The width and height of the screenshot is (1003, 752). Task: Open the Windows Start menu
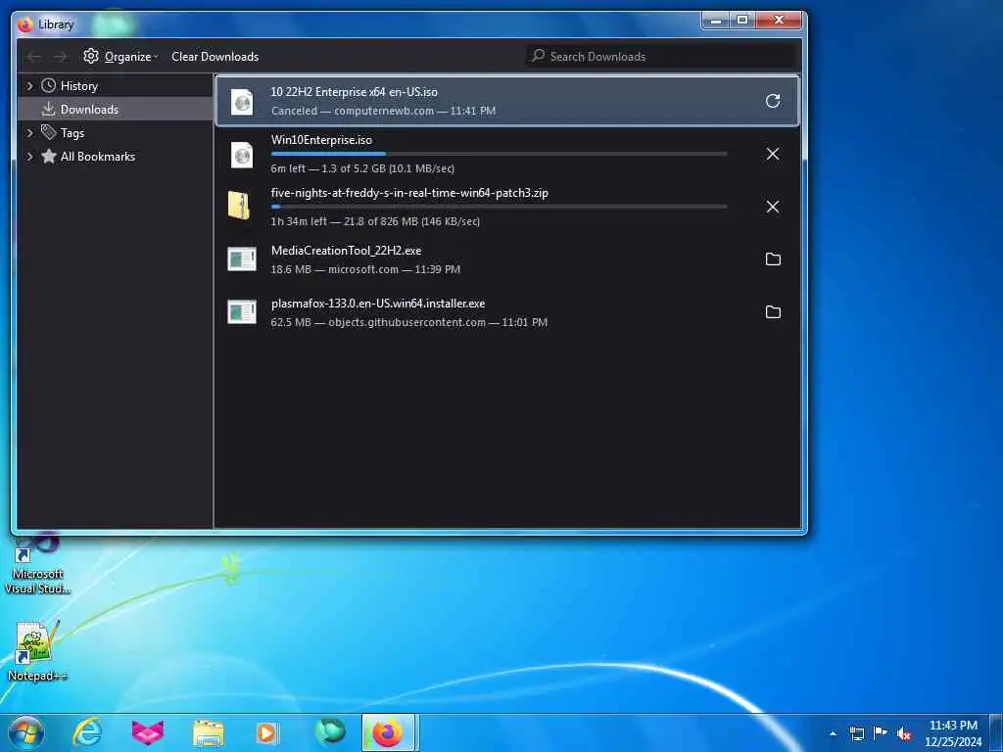pyautogui.click(x=26, y=732)
